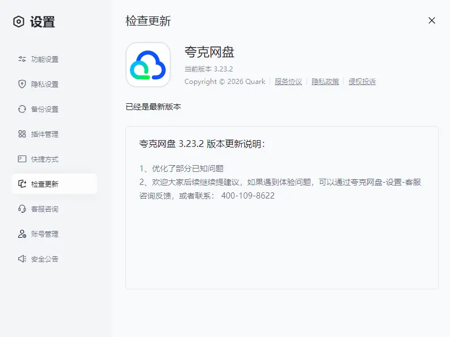Click the 备份设置 sync icon
The width and height of the screenshot is (450, 337).
22,109
